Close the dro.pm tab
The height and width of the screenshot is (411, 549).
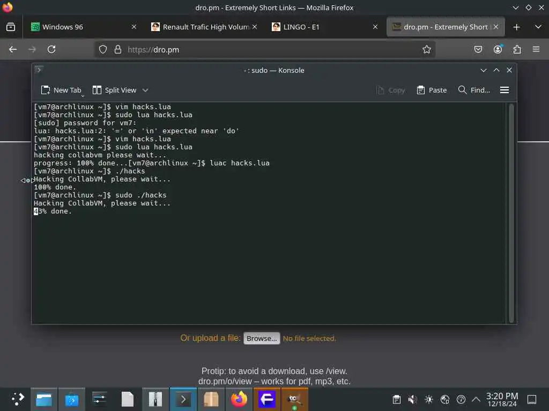[x=496, y=27]
